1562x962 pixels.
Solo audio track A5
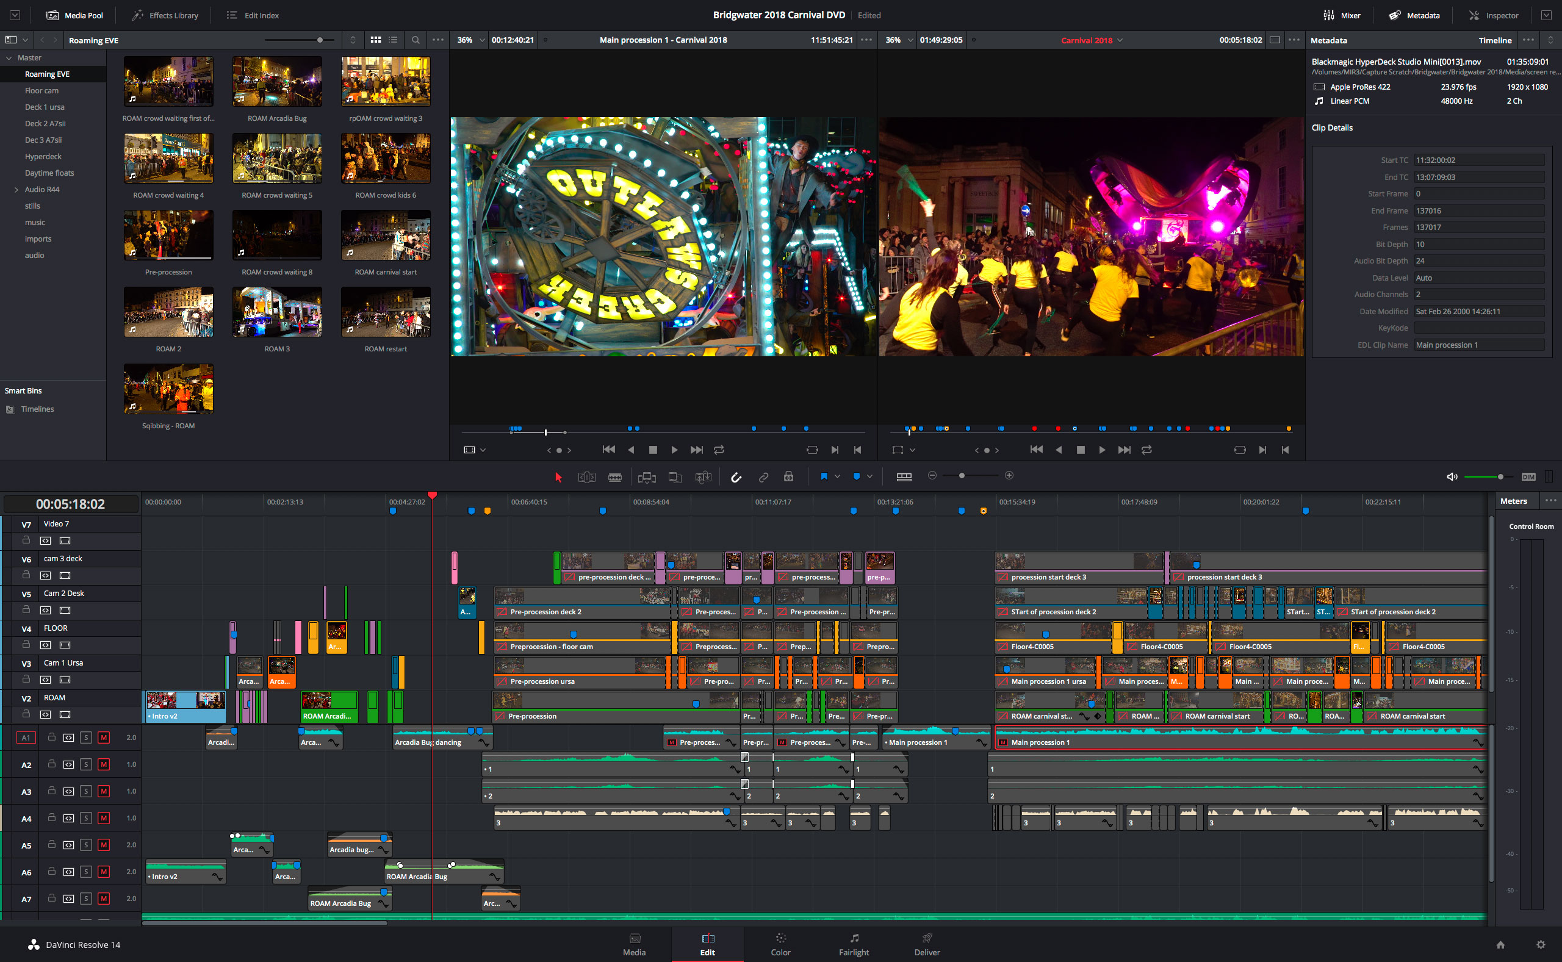[86, 845]
